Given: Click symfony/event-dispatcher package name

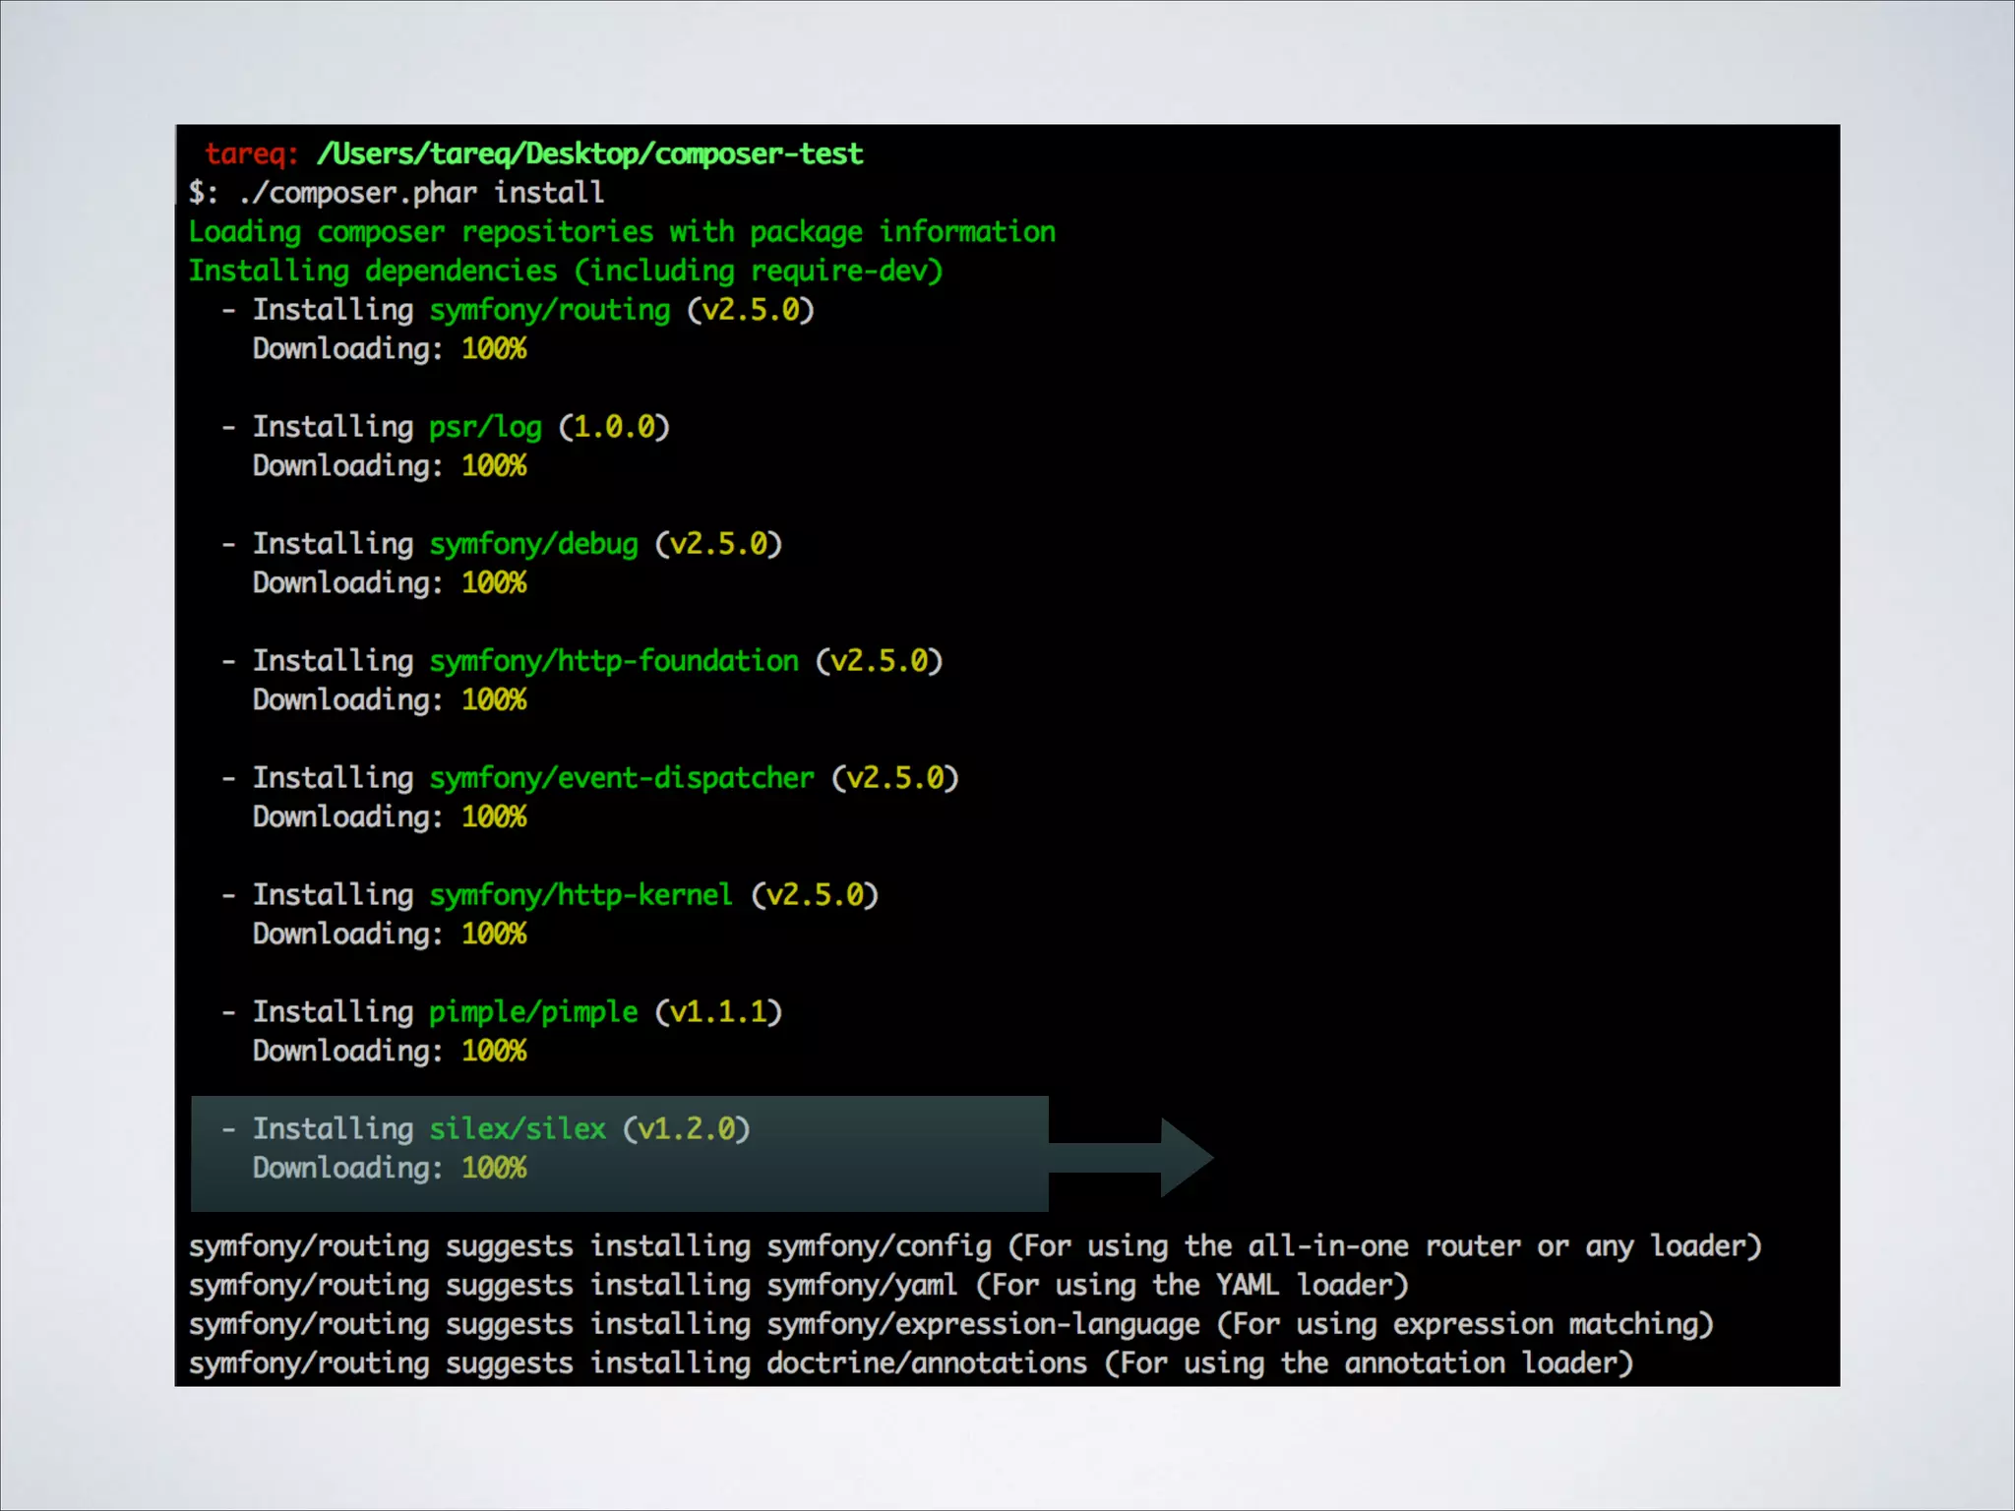Looking at the screenshot, I should click(x=621, y=779).
